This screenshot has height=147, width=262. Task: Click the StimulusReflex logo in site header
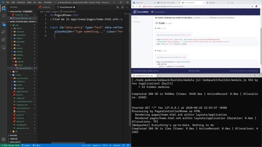coord(141,12)
